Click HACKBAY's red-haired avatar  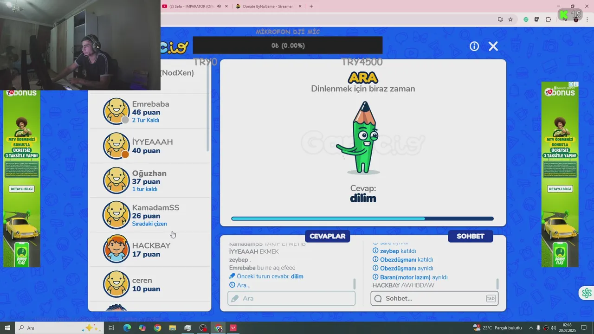116,249
